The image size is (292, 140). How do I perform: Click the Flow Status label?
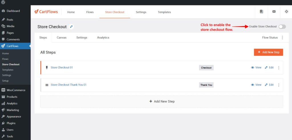coord(270,38)
